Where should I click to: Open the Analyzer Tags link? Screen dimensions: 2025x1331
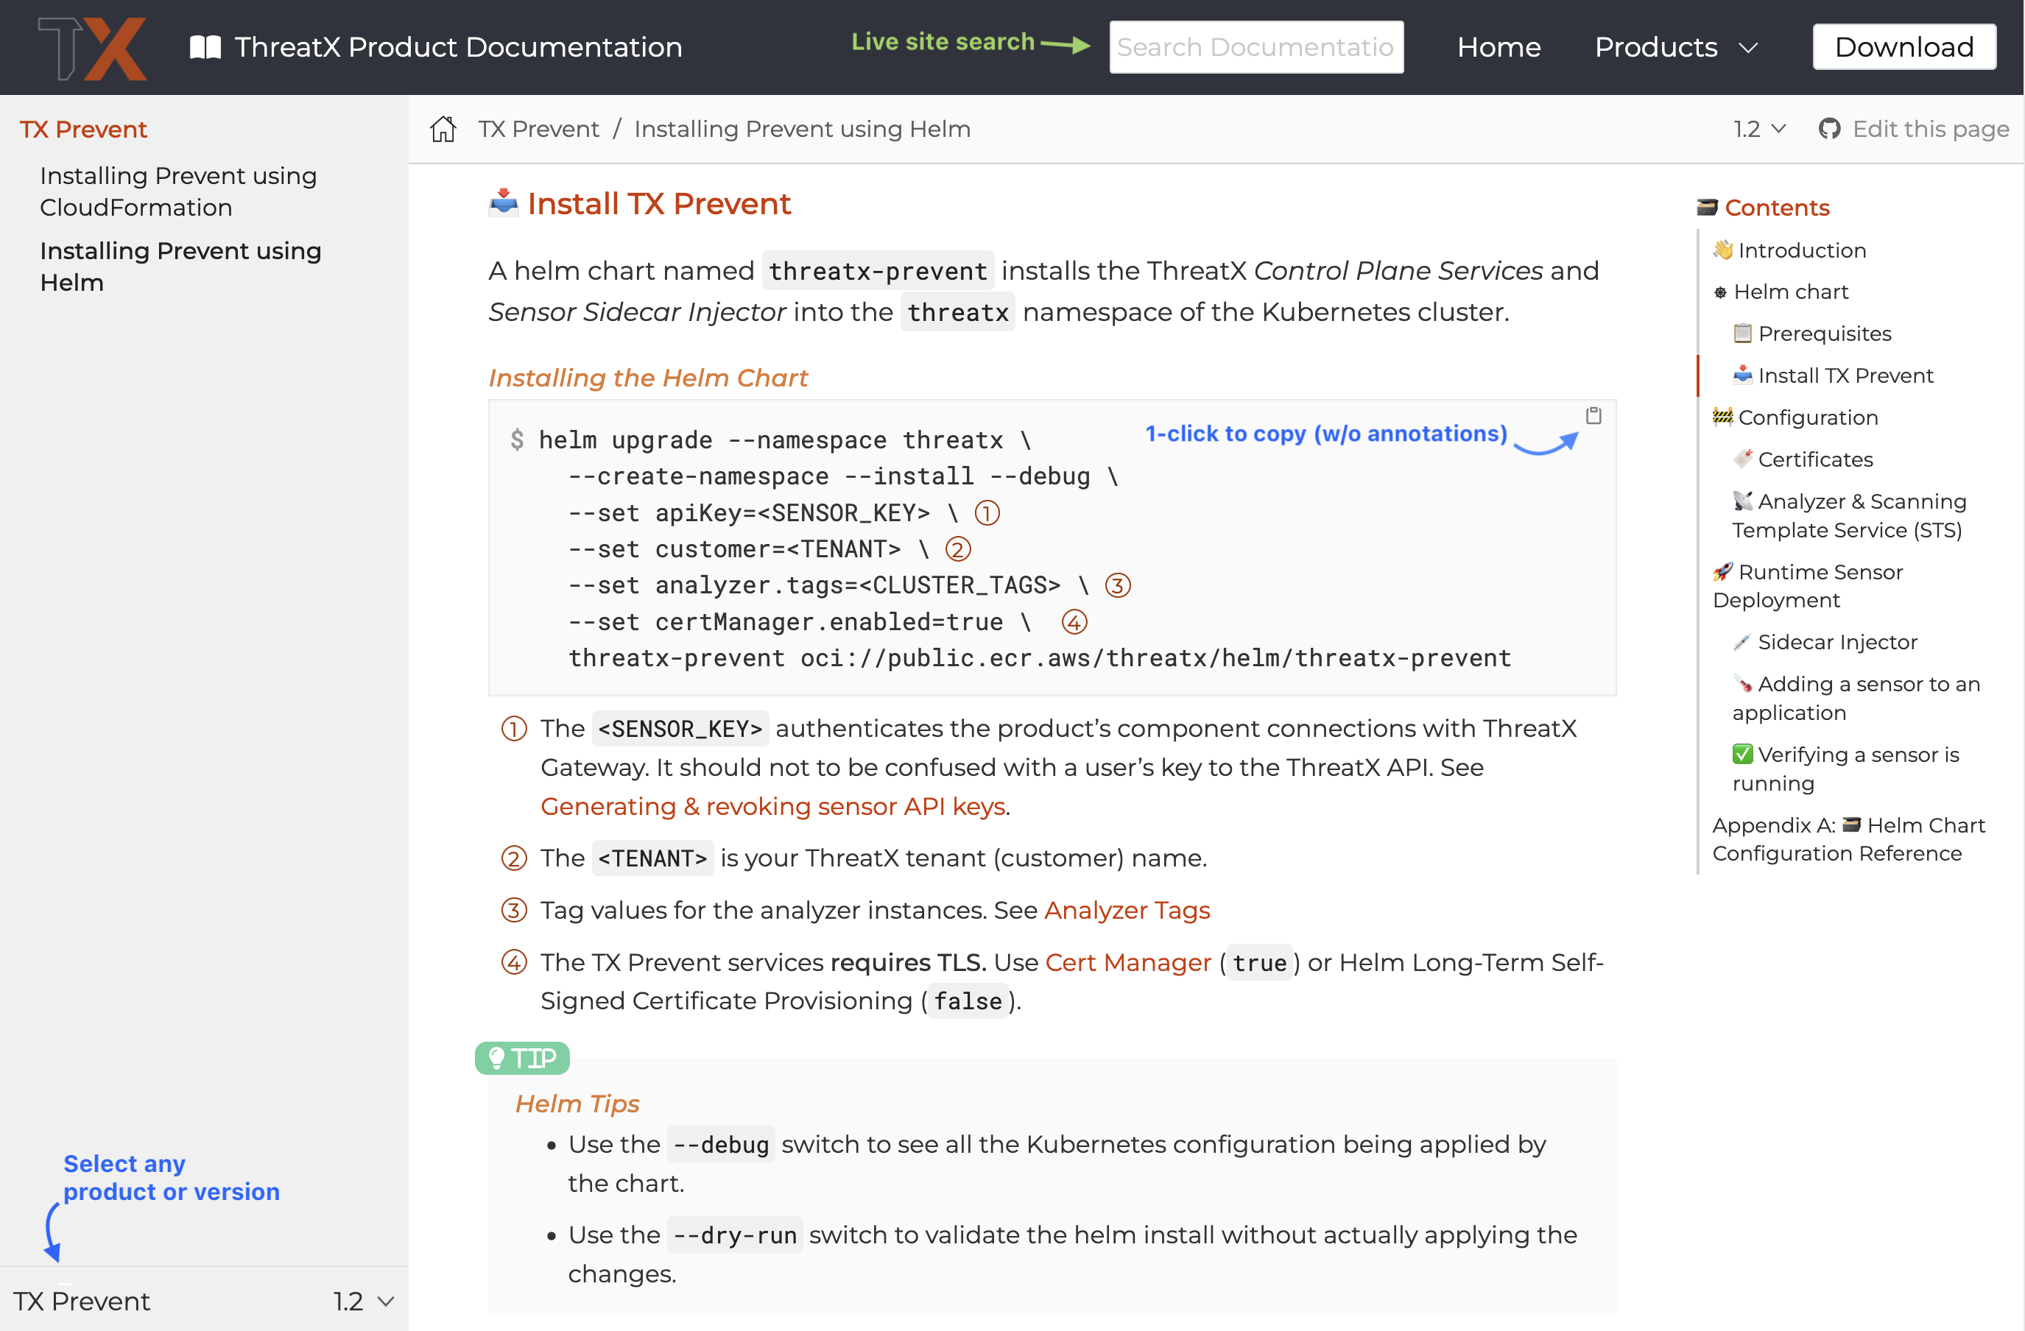point(1127,909)
